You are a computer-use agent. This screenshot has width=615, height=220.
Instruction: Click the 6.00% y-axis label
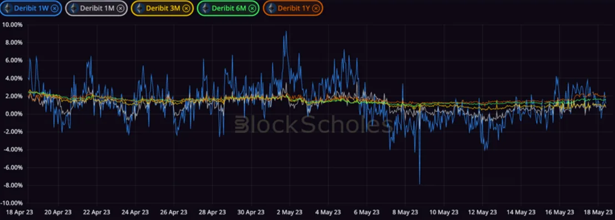[13, 60]
